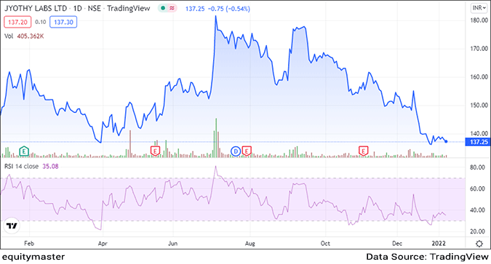Click the 2022 label on time axis
Image resolution: width=491 pixels, height=264 pixels.
tap(439, 244)
